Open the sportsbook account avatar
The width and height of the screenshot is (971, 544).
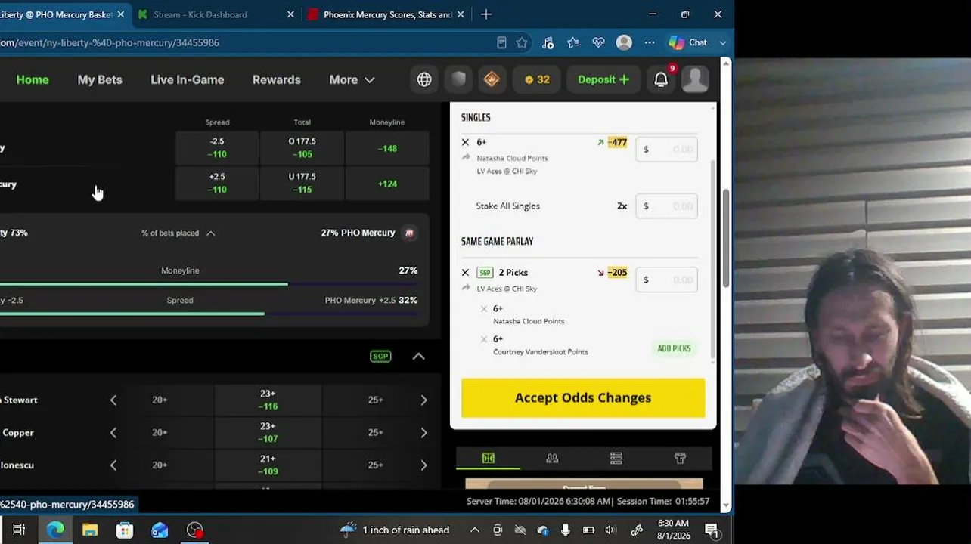pyautogui.click(x=695, y=79)
